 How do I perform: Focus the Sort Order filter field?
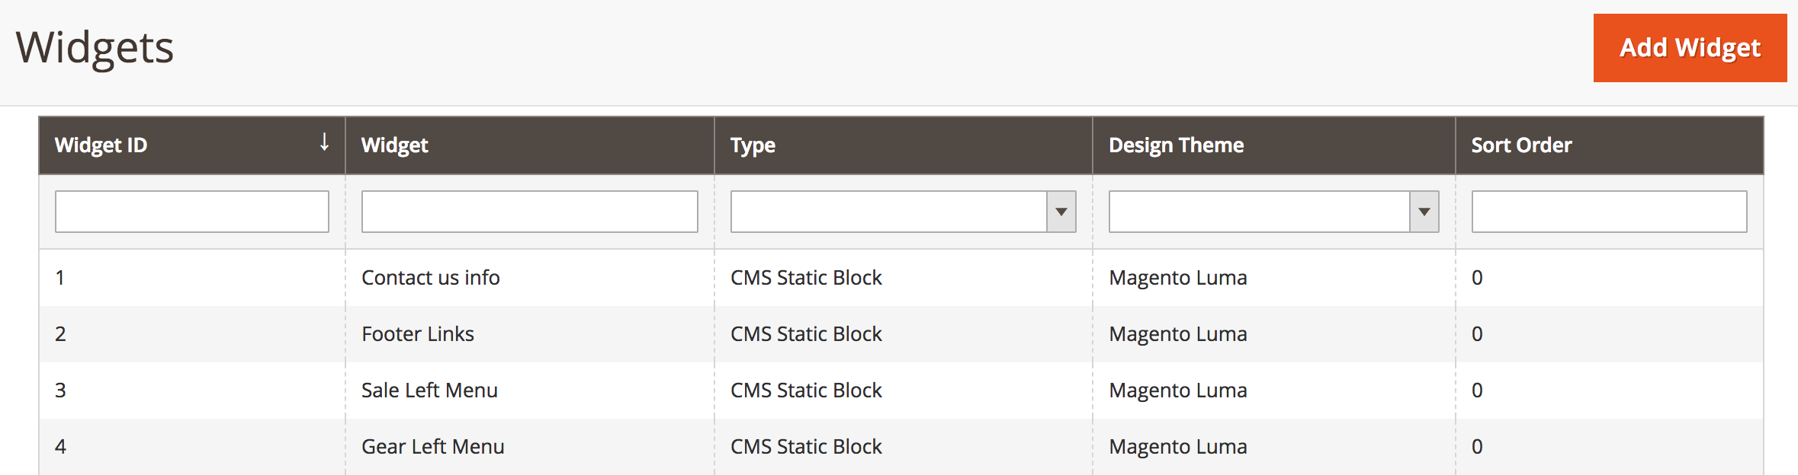coord(1609,212)
